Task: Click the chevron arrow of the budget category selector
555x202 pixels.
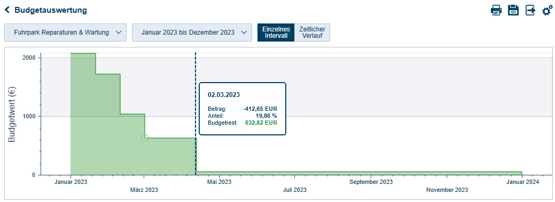Action: tap(119, 33)
